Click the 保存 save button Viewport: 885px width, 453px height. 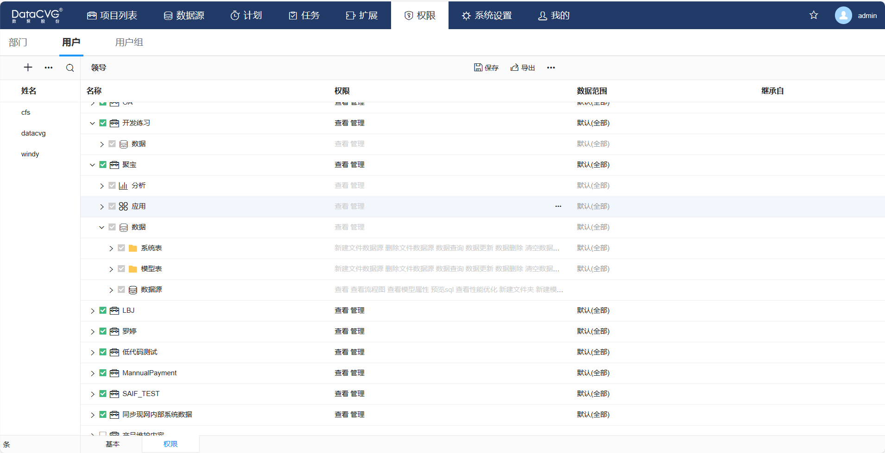pos(486,68)
